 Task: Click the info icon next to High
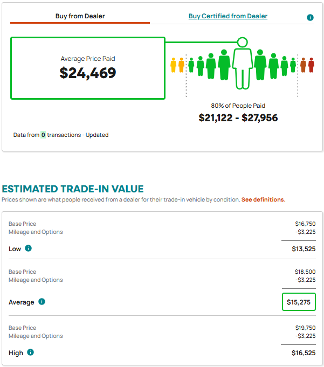(x=30, y=352)
